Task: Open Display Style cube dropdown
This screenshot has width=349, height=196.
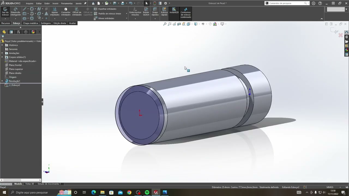Action: [x=196, y=24]
